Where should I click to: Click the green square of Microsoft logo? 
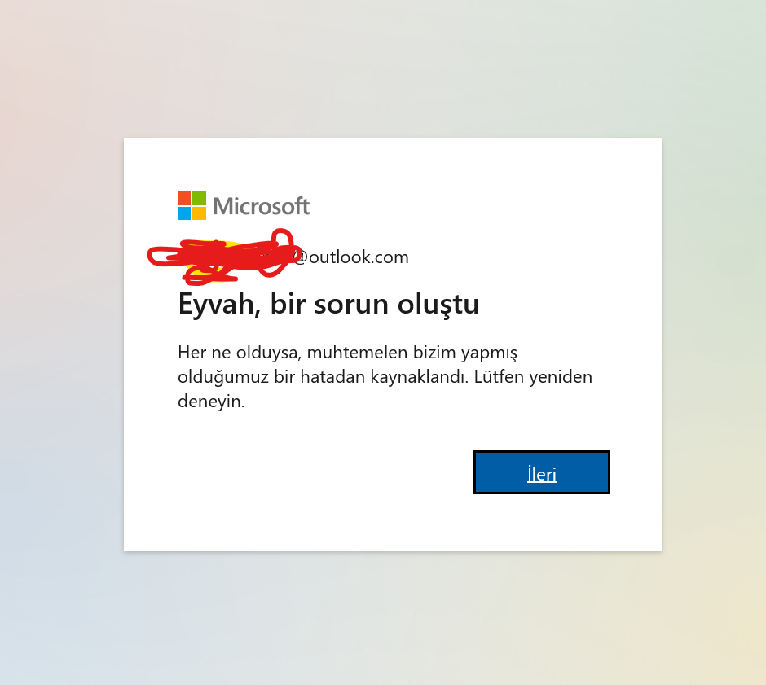coord(199,198)
